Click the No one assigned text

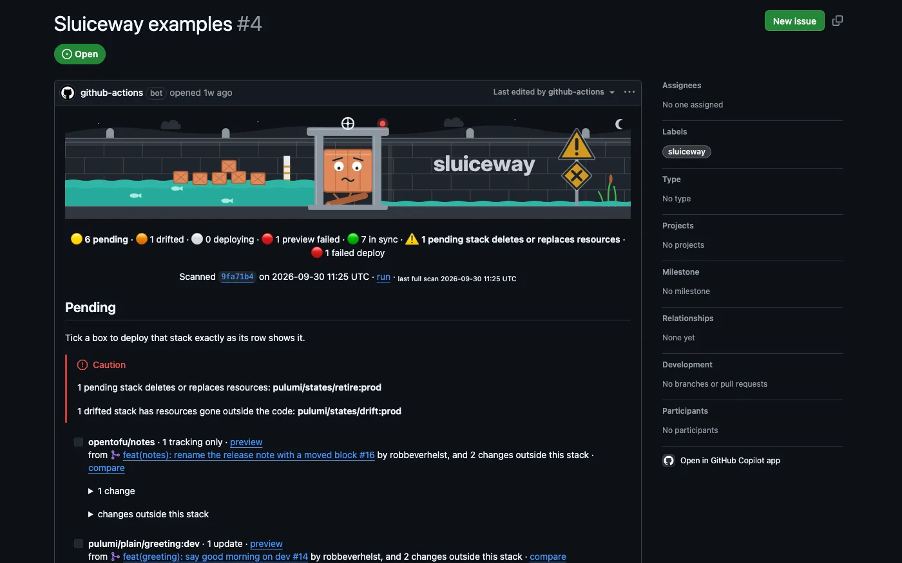click(693, 105)
